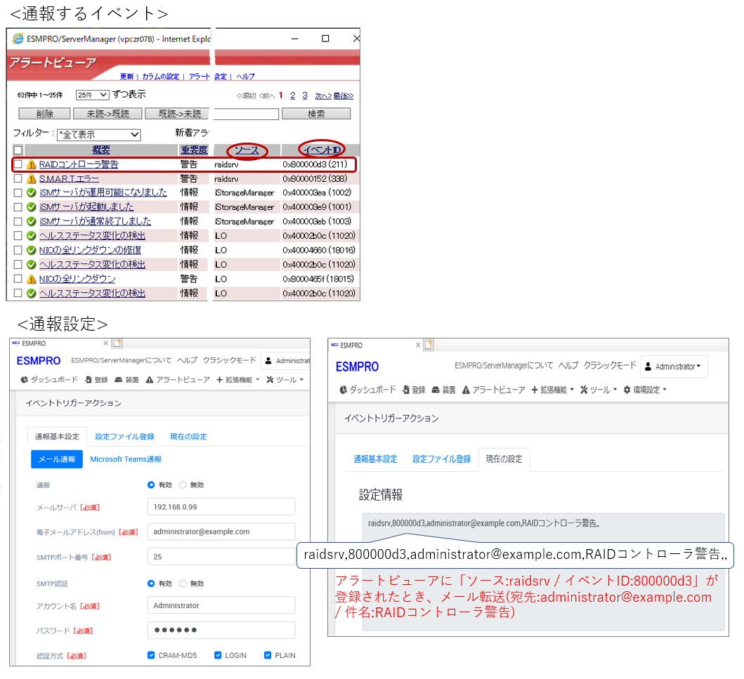Switch to 設定ファイル登録 tab in left window
The image size is (744, 679).
[x=124, y=436]
